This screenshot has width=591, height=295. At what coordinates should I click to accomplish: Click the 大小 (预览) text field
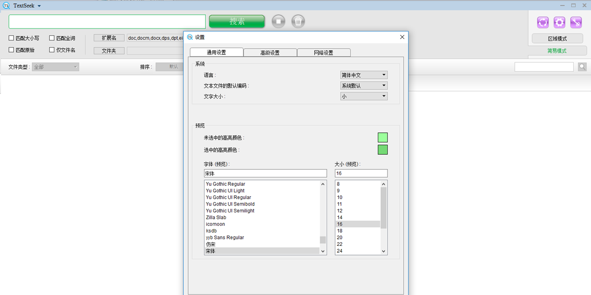point(361,174)
